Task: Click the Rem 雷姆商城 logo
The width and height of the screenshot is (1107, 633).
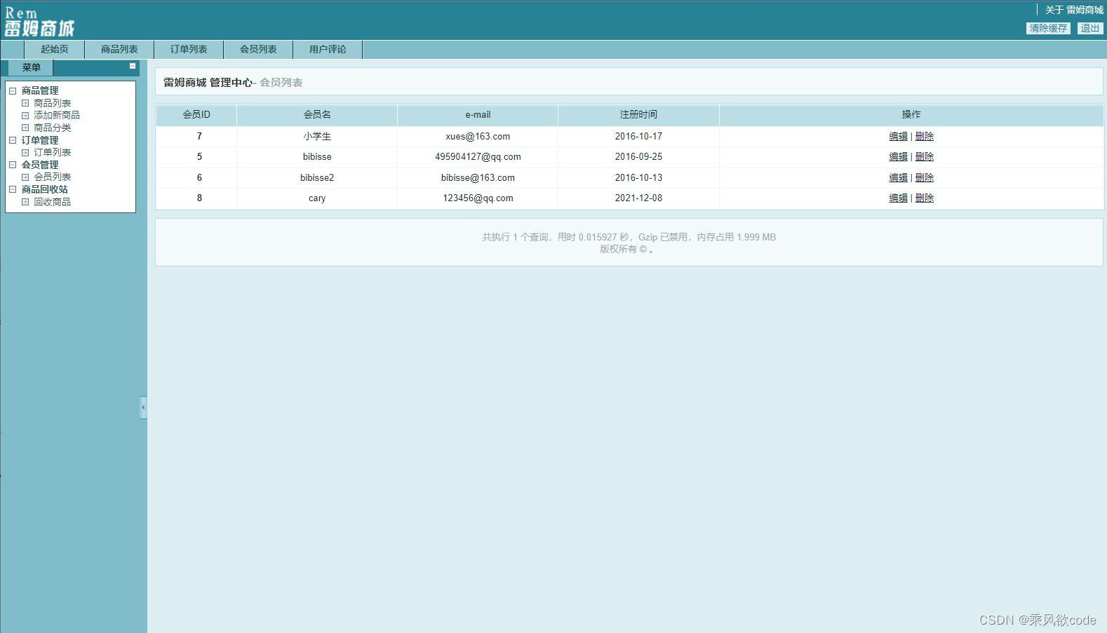Action: [x=39, y=22]
